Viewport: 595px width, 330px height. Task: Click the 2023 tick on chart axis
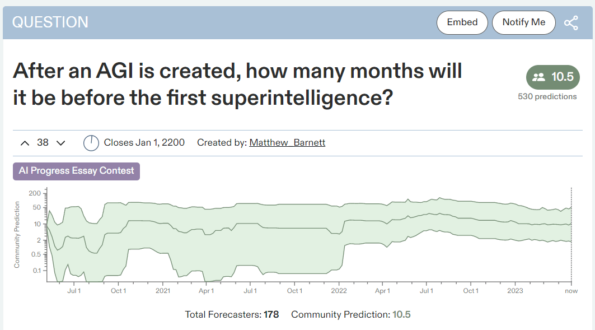point(515,291)
